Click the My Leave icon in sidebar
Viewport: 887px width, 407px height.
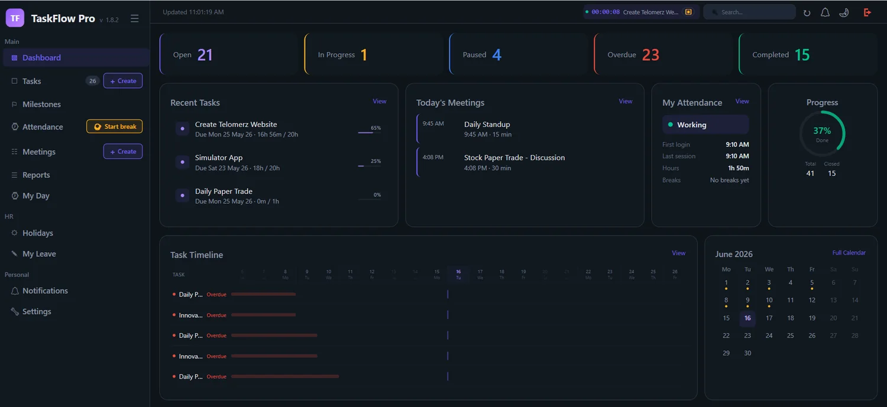(x=14, y=253)
